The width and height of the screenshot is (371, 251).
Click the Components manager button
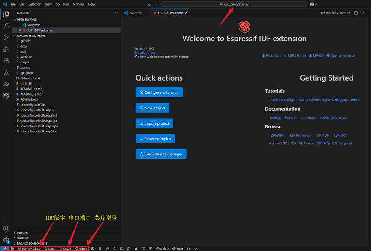161,154
